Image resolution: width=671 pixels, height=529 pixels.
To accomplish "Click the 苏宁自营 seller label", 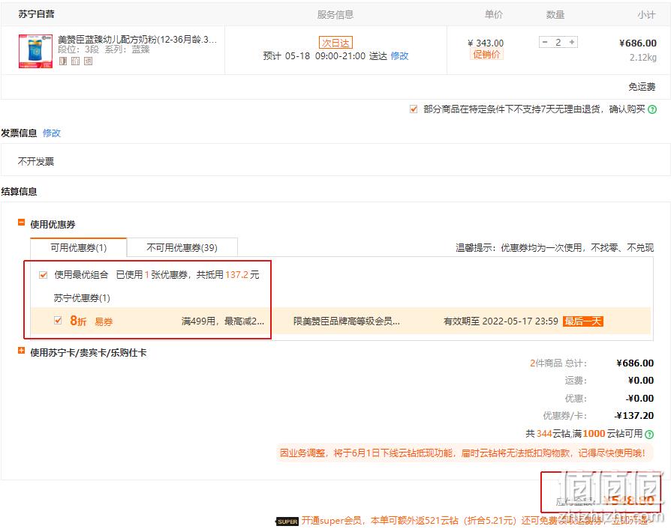I will [x=36, y=14].
